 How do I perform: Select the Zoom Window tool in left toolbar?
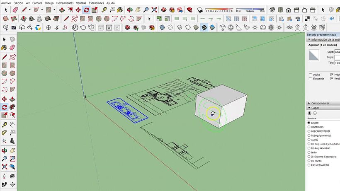pos(12,159)
